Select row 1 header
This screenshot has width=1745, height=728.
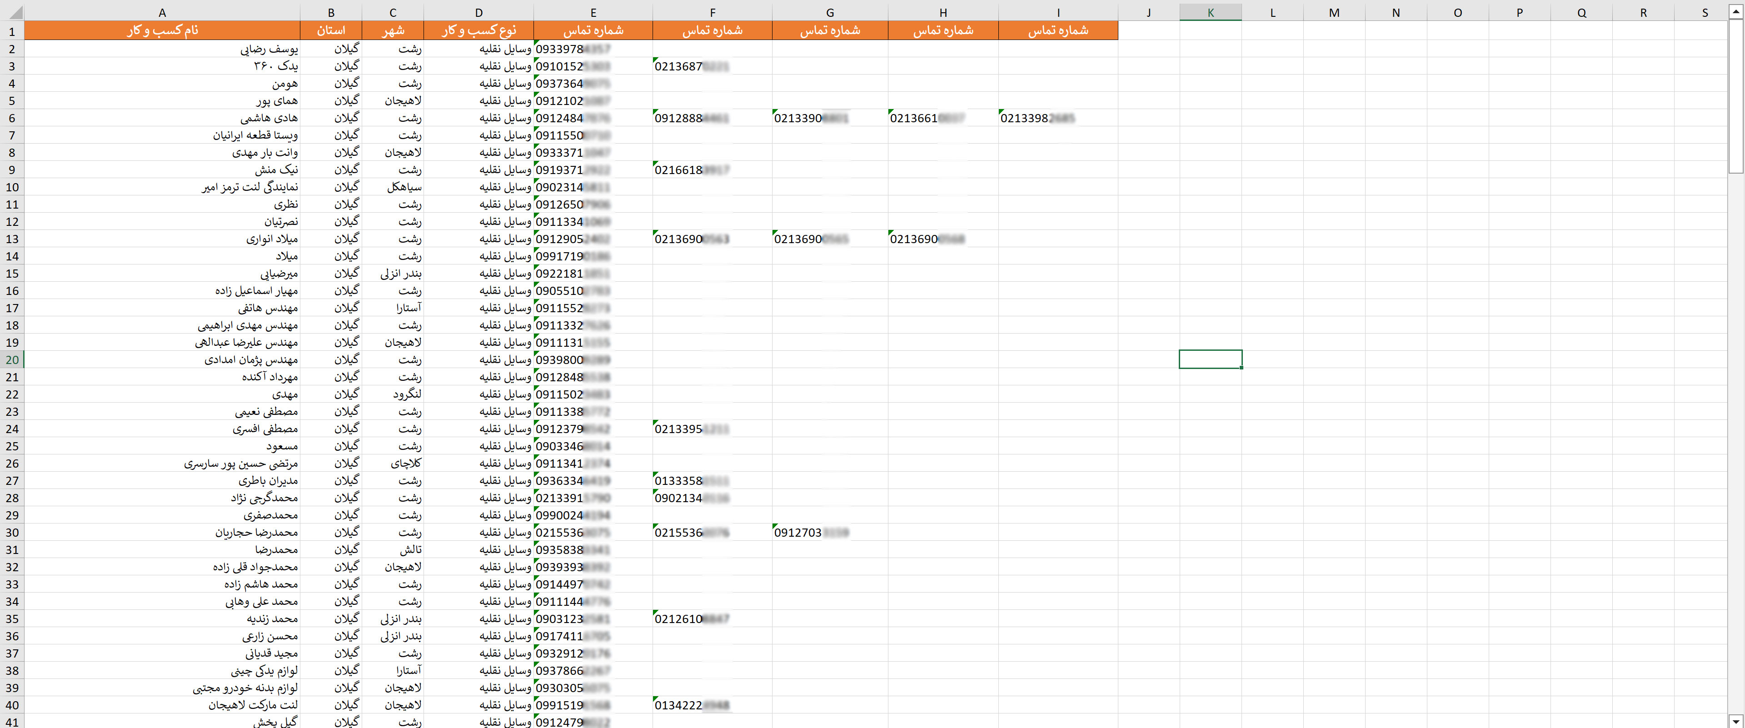click(12, 30)
